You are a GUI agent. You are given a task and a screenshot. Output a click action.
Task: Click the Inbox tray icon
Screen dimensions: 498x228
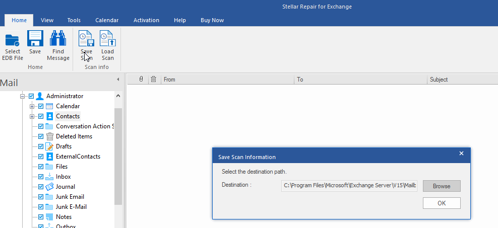click(49, 176)
